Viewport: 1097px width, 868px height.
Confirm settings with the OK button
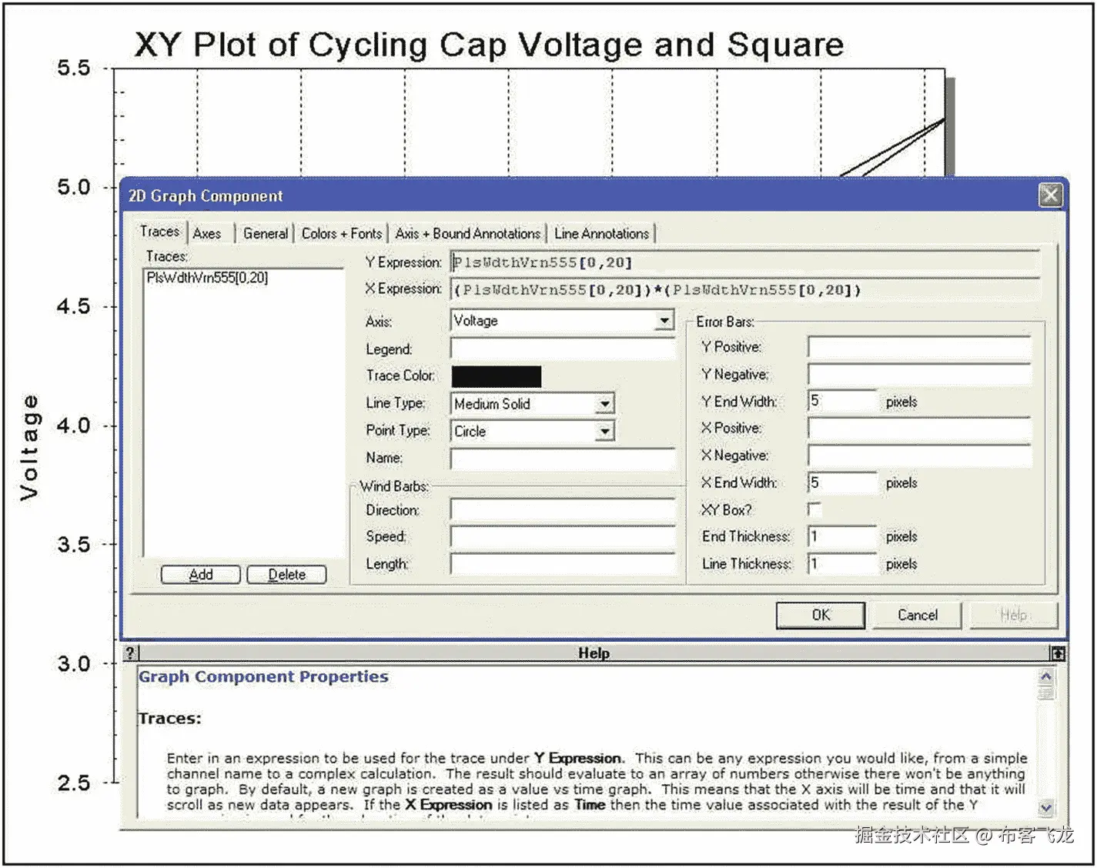coord(820,615)
